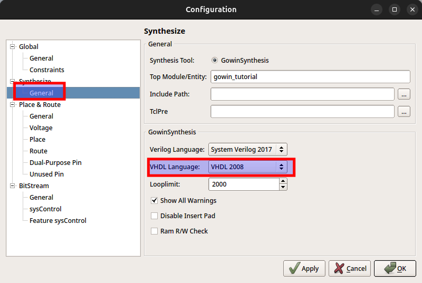Open the sysControl settings page

click(45, 209)
